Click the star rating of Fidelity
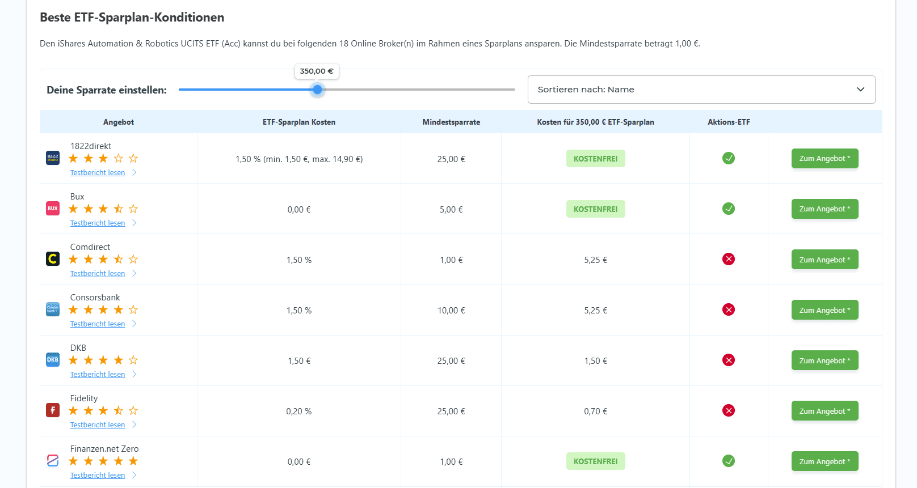Viewport: 917px width, 488px height. pos(103,410)
